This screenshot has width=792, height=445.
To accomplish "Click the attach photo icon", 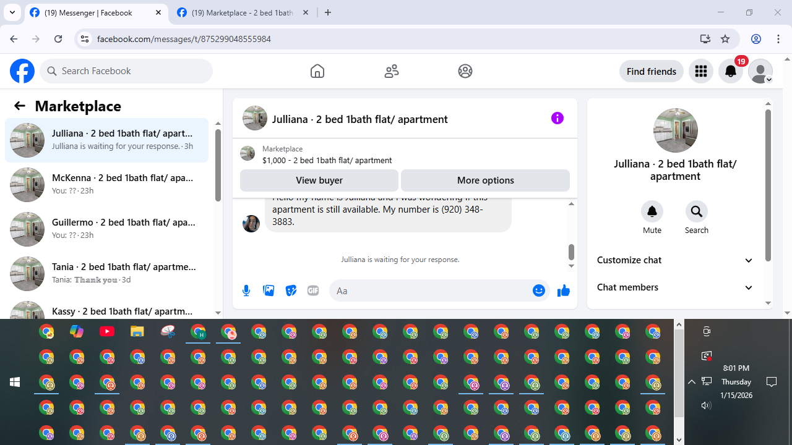I will tap(269, 290).
